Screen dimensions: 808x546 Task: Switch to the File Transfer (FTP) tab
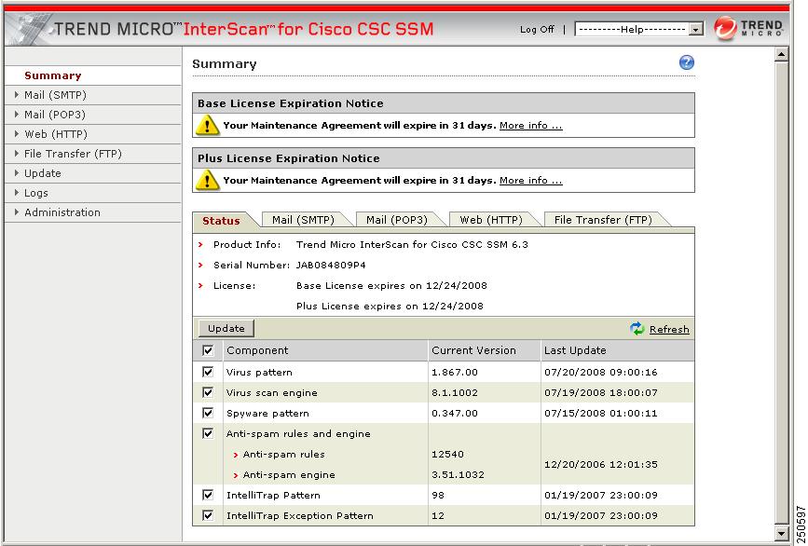point(603,220)
